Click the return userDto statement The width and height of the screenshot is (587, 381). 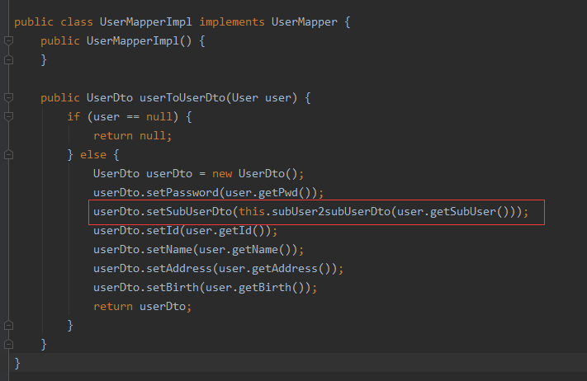coord(142,307)
